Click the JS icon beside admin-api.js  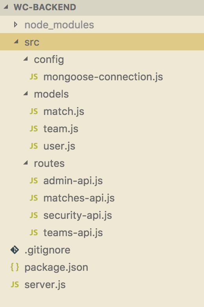tap(34, 181)
